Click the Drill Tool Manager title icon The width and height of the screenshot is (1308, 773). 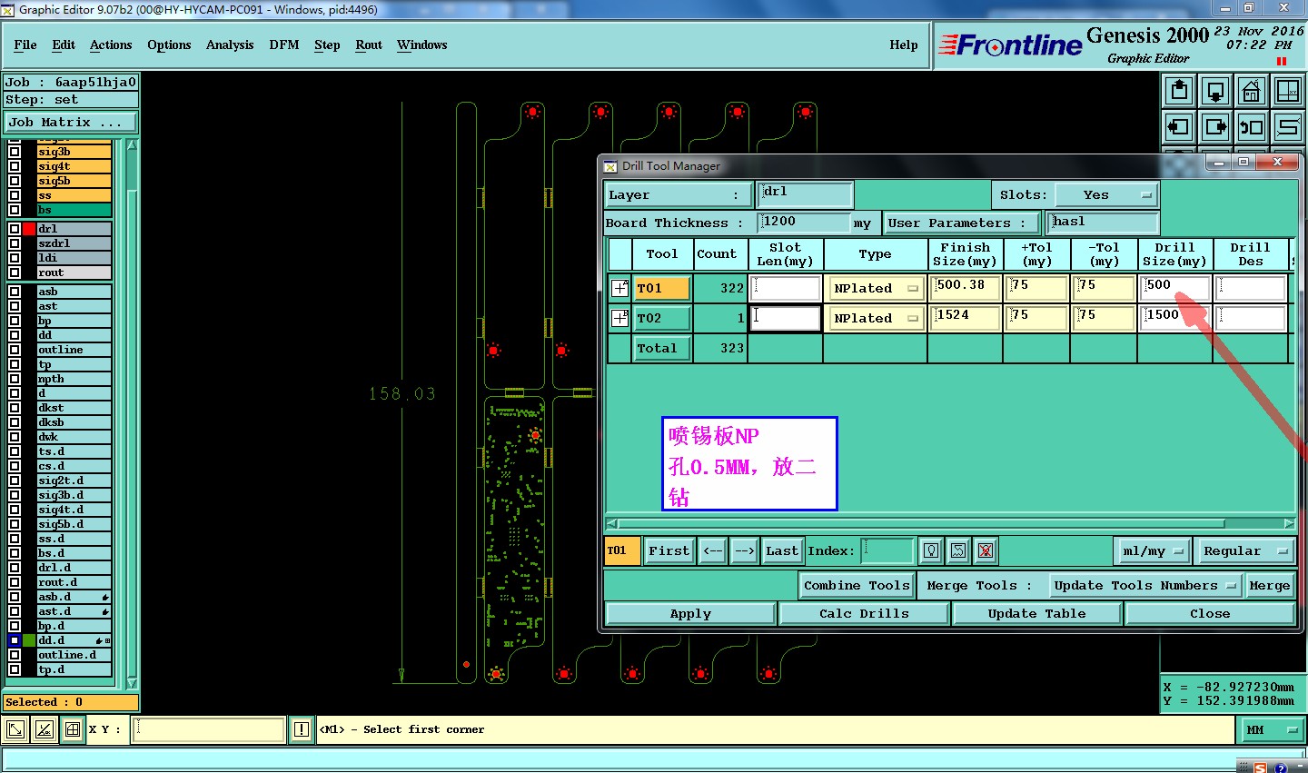tap(610, 165)
